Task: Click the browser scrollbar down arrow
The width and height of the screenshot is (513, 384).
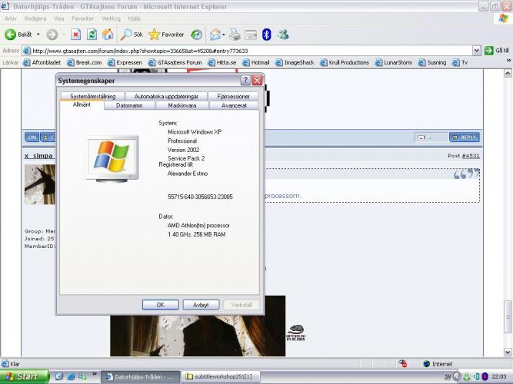Action: point(508,353)
